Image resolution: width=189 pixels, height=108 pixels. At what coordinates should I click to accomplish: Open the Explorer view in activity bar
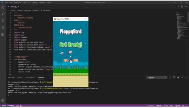click(x=3, y=8)
